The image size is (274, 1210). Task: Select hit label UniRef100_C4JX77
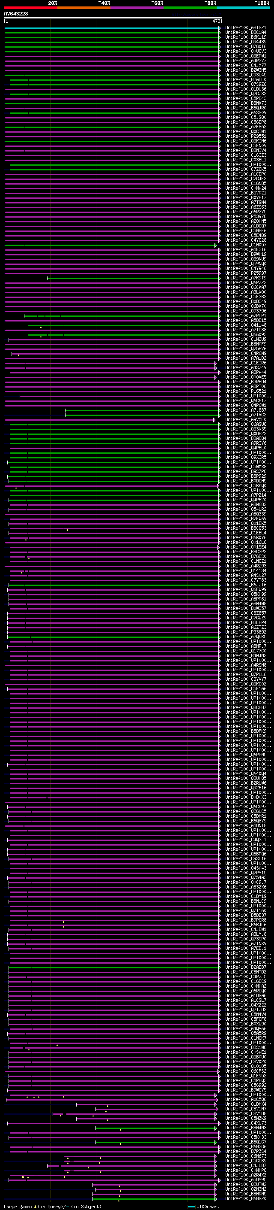coord(245,66)
